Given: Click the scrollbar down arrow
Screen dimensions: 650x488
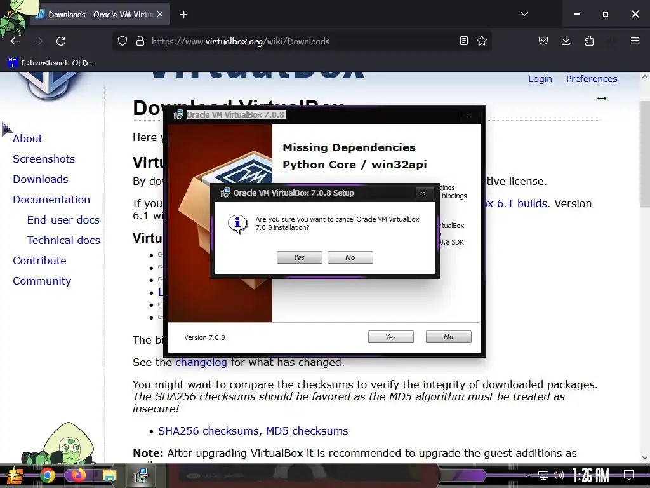Looking at the screenshot, I should pyautogui.click(x=645, y=457).
